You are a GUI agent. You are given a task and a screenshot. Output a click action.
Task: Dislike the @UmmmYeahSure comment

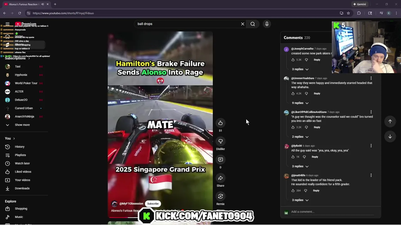click(306, 93)
